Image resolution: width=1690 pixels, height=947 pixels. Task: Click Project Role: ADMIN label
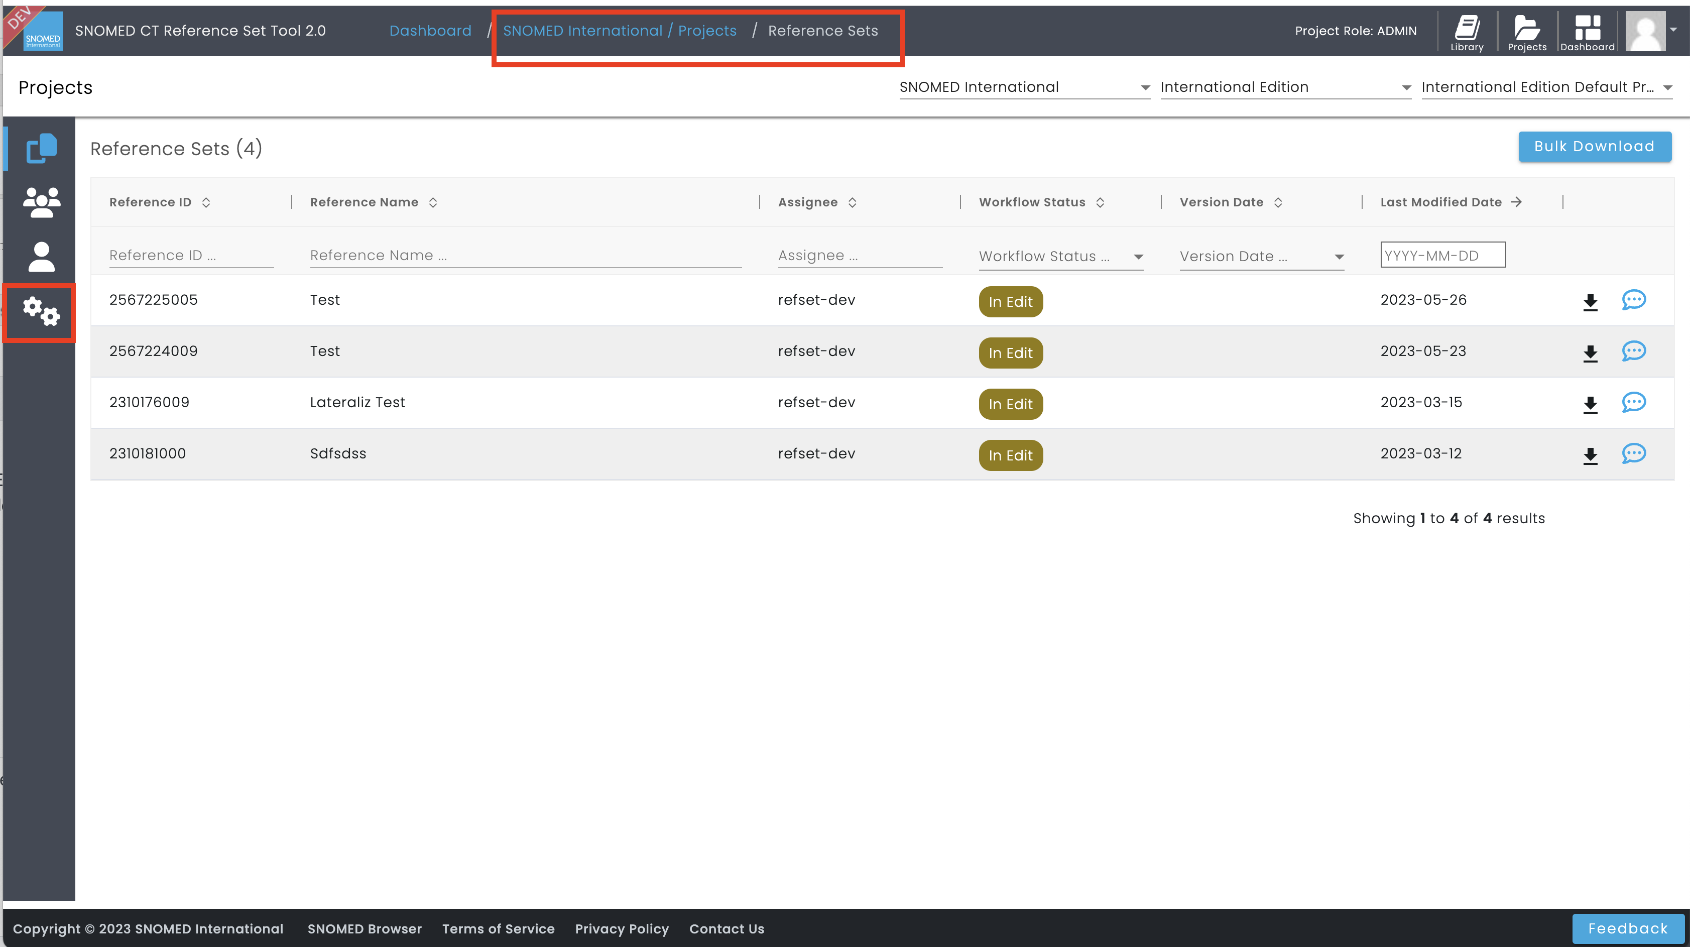click(x=1356, y=31)
